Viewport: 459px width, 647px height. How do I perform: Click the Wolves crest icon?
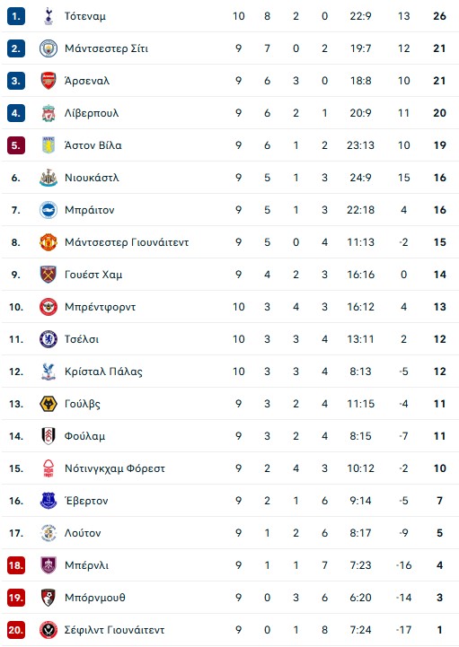49,404
